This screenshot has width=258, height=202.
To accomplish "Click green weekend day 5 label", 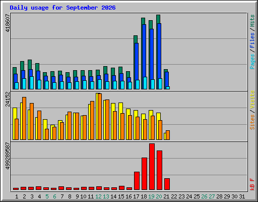I will point(47,196).
